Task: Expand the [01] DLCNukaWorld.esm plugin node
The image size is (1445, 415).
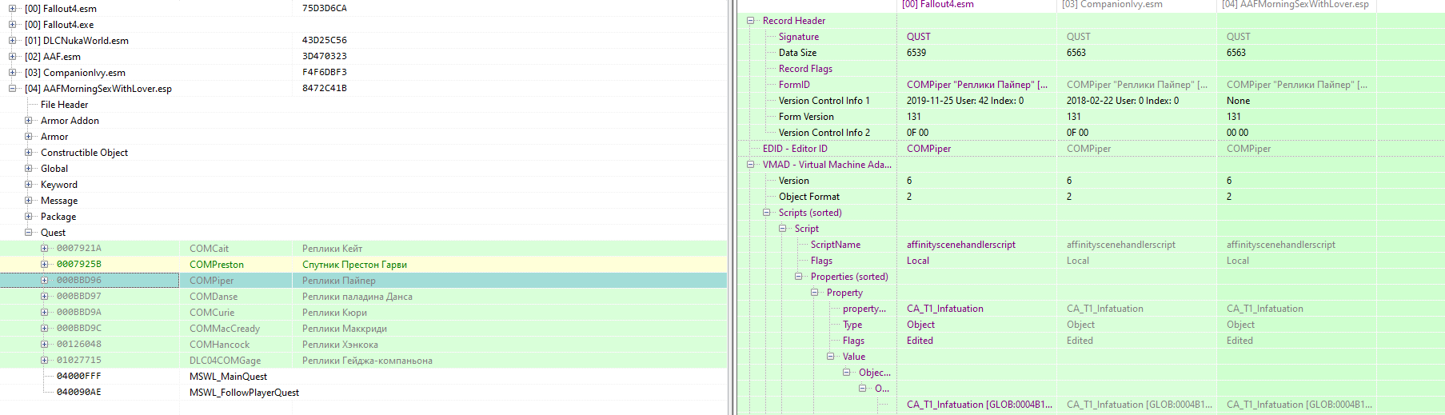Action: click(x=12, y=41)
